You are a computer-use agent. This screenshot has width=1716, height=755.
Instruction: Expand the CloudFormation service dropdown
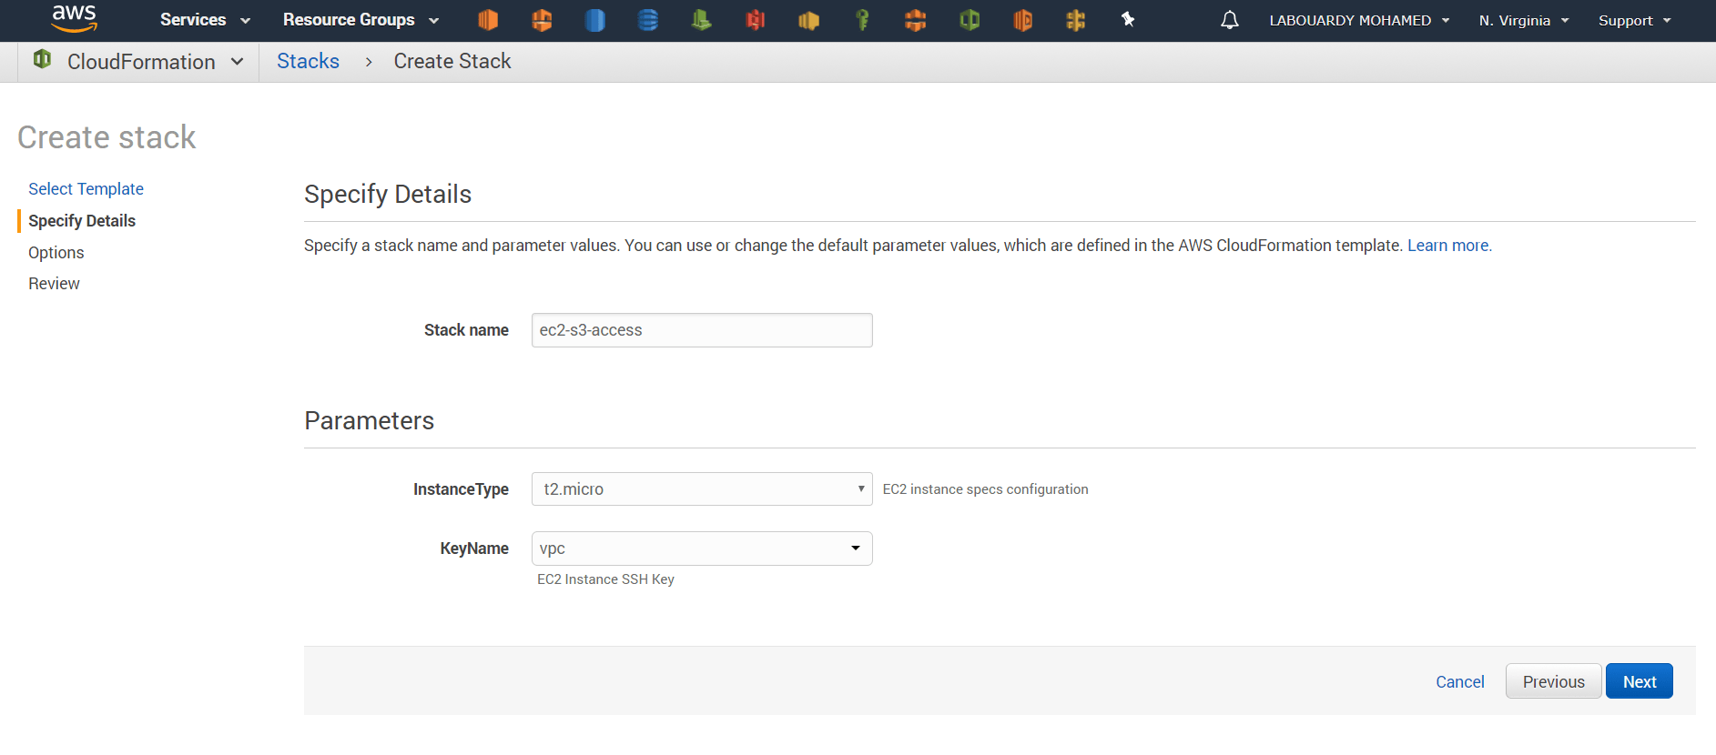click(156, 62)
